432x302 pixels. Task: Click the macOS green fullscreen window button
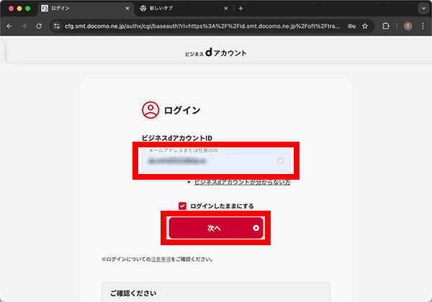[28, 9]
